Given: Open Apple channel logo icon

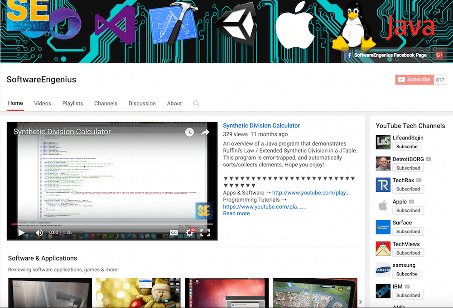Looking at the screenshot, I should 383,206.
